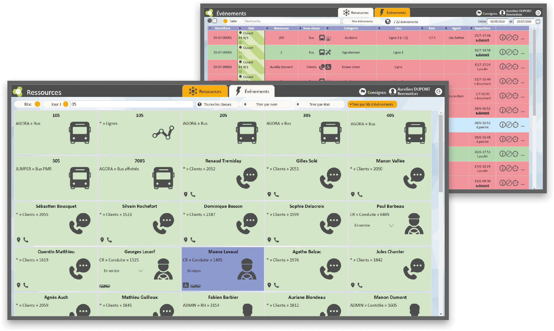Click phone icon on Silvain Rochefort card

(x=109, y=240)
